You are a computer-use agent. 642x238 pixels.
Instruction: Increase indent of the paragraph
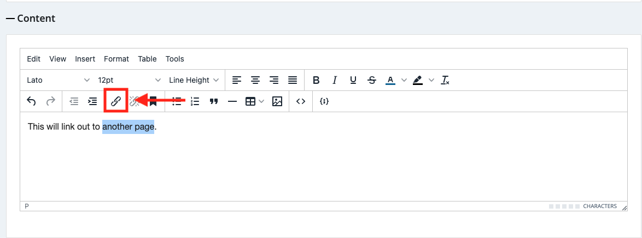tap(93, 101)
